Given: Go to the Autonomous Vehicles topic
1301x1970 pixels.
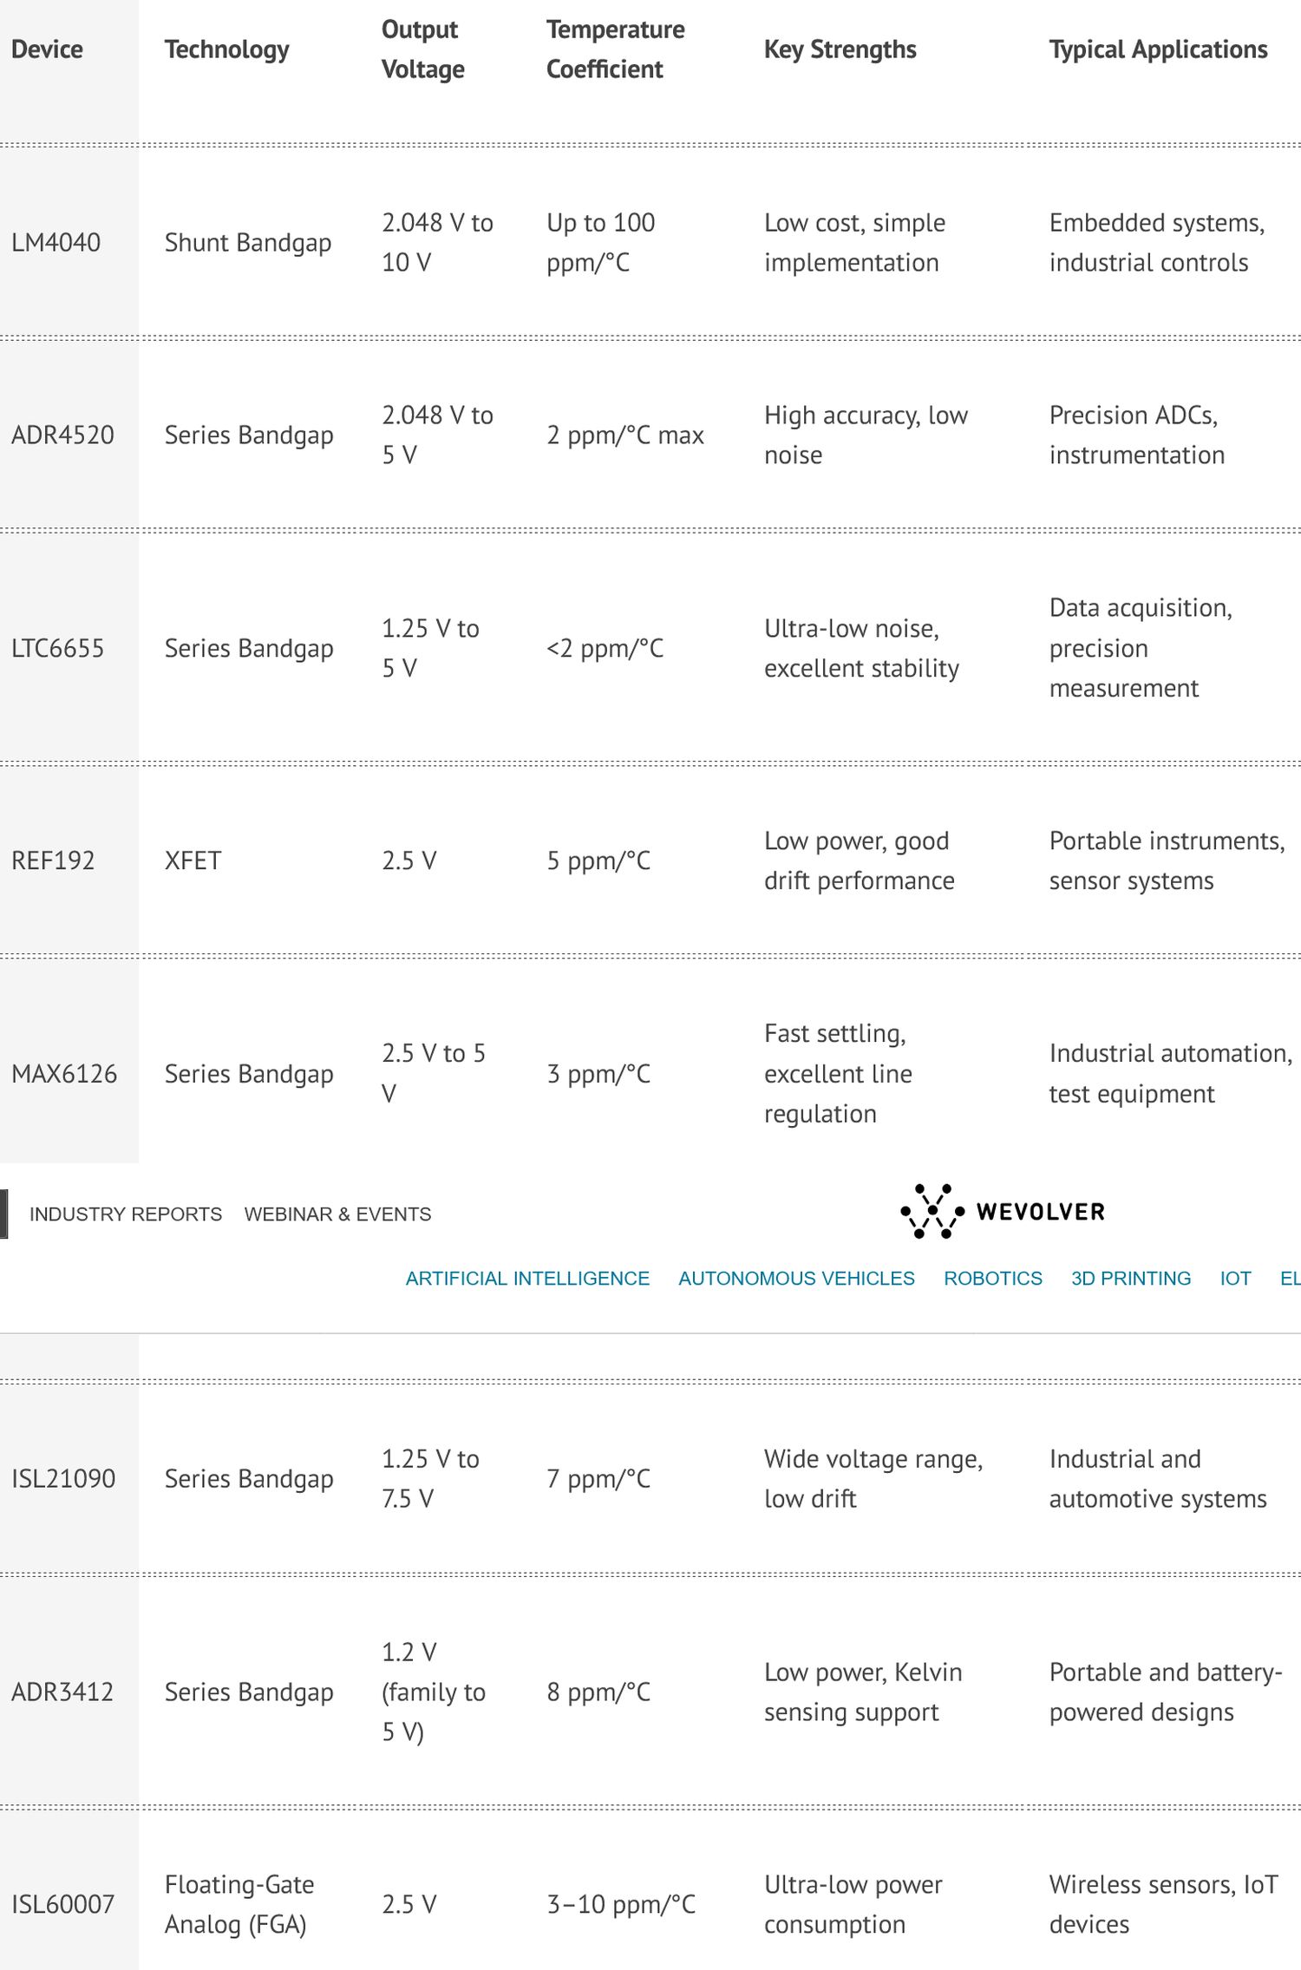Looking at the screenshot, I should click(x=796, y=1279).
